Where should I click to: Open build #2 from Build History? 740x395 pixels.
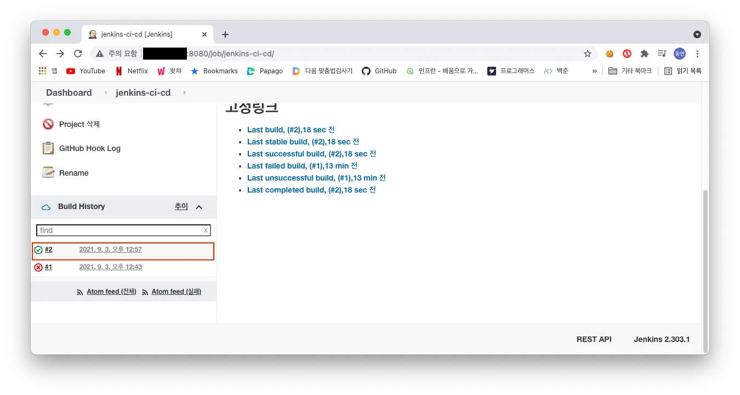tap(49, 249)
